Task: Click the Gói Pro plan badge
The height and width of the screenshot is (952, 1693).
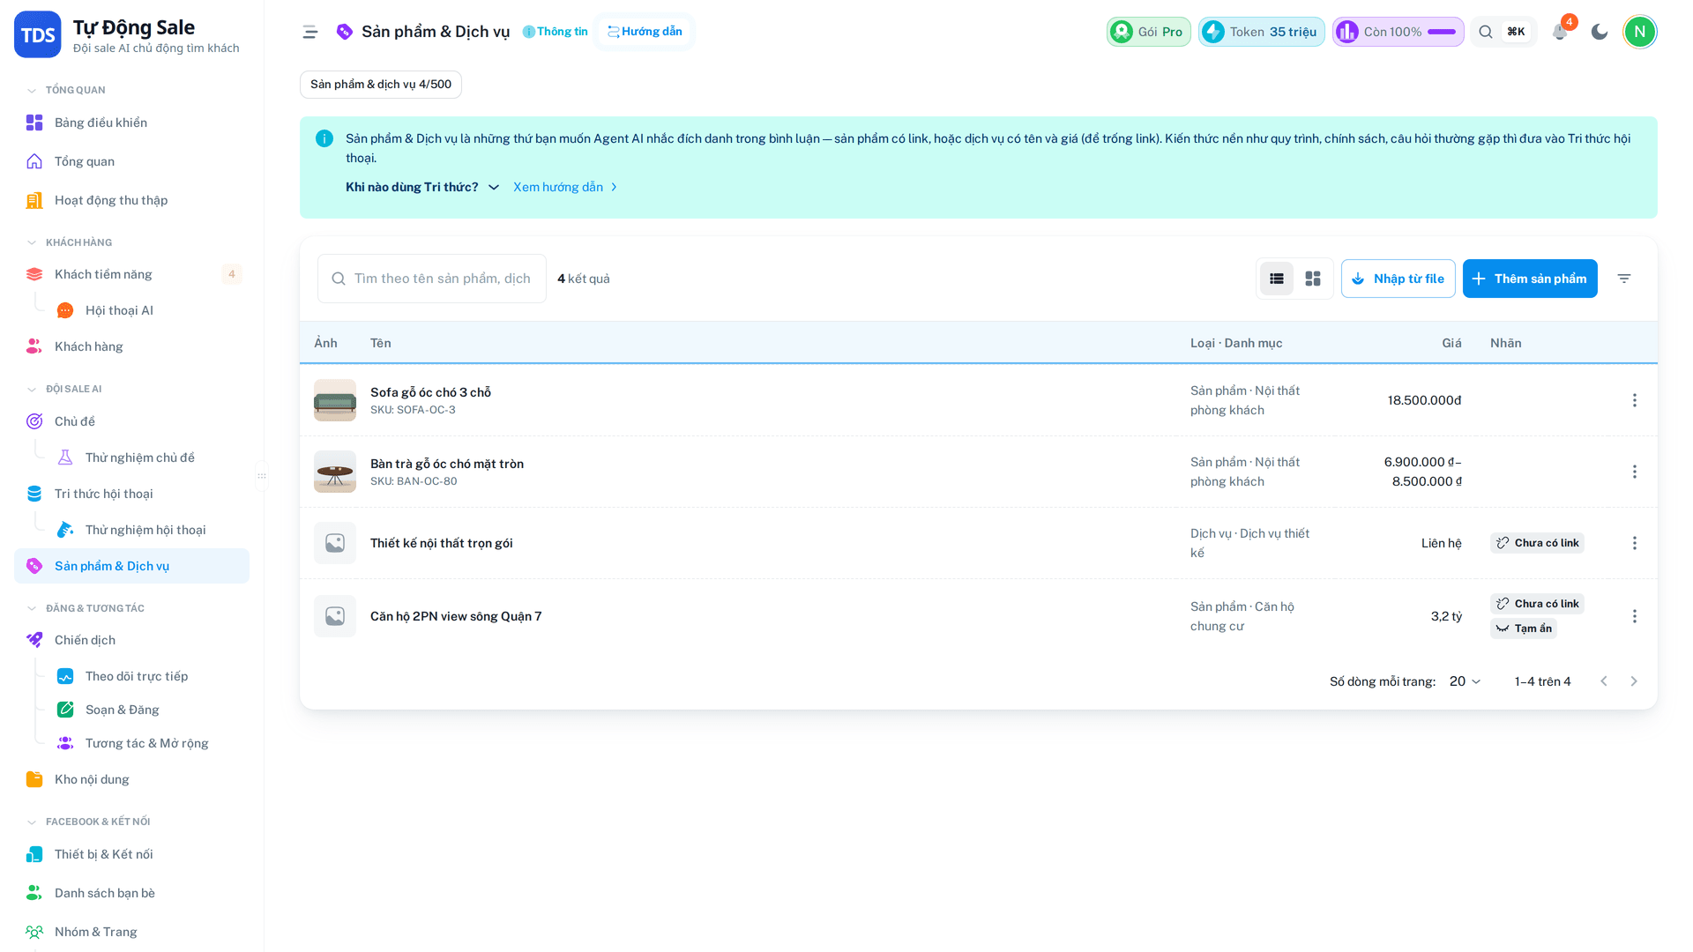Action: 1149,32
